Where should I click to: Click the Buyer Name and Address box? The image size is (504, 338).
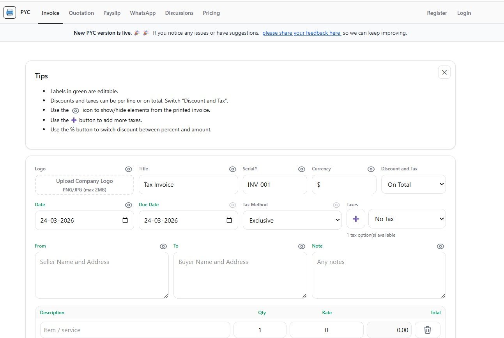[240, 275]
